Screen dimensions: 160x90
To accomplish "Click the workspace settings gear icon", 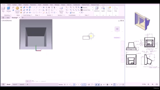I will pyautogui.click(x=107, y=84).
